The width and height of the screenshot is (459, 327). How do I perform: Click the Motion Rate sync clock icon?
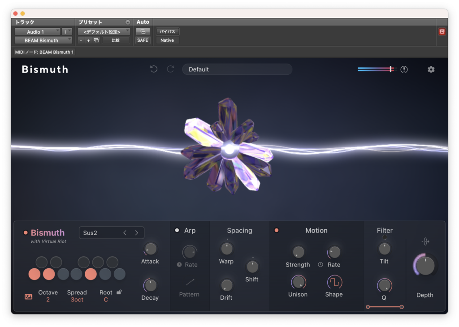[x=320, y=264]
